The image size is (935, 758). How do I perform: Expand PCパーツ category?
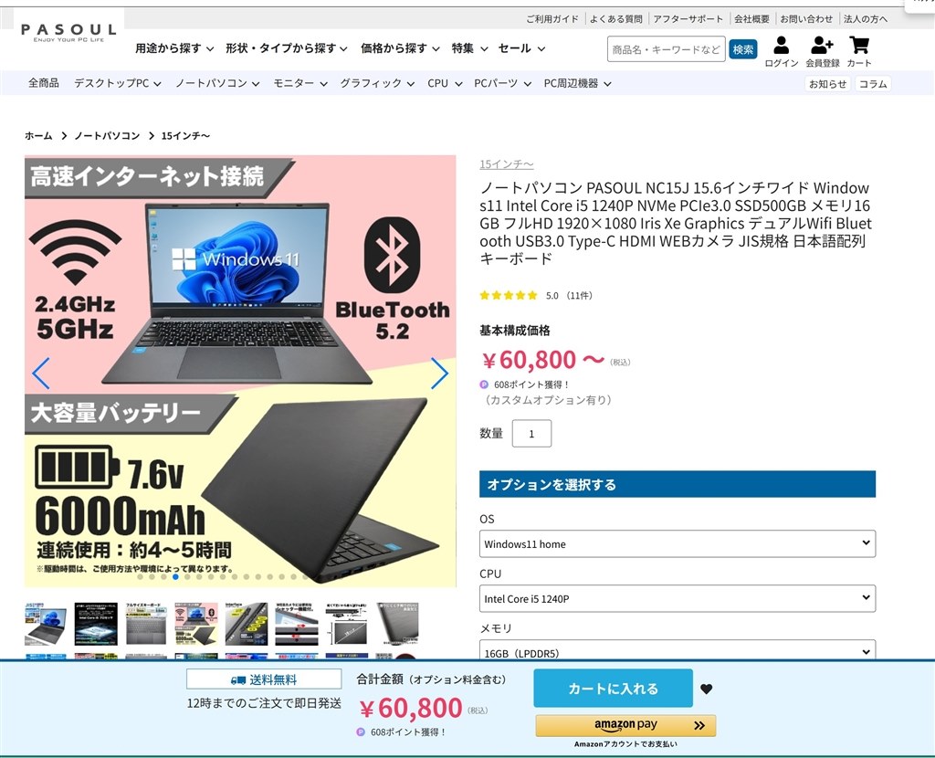click(x=503, y=83)
